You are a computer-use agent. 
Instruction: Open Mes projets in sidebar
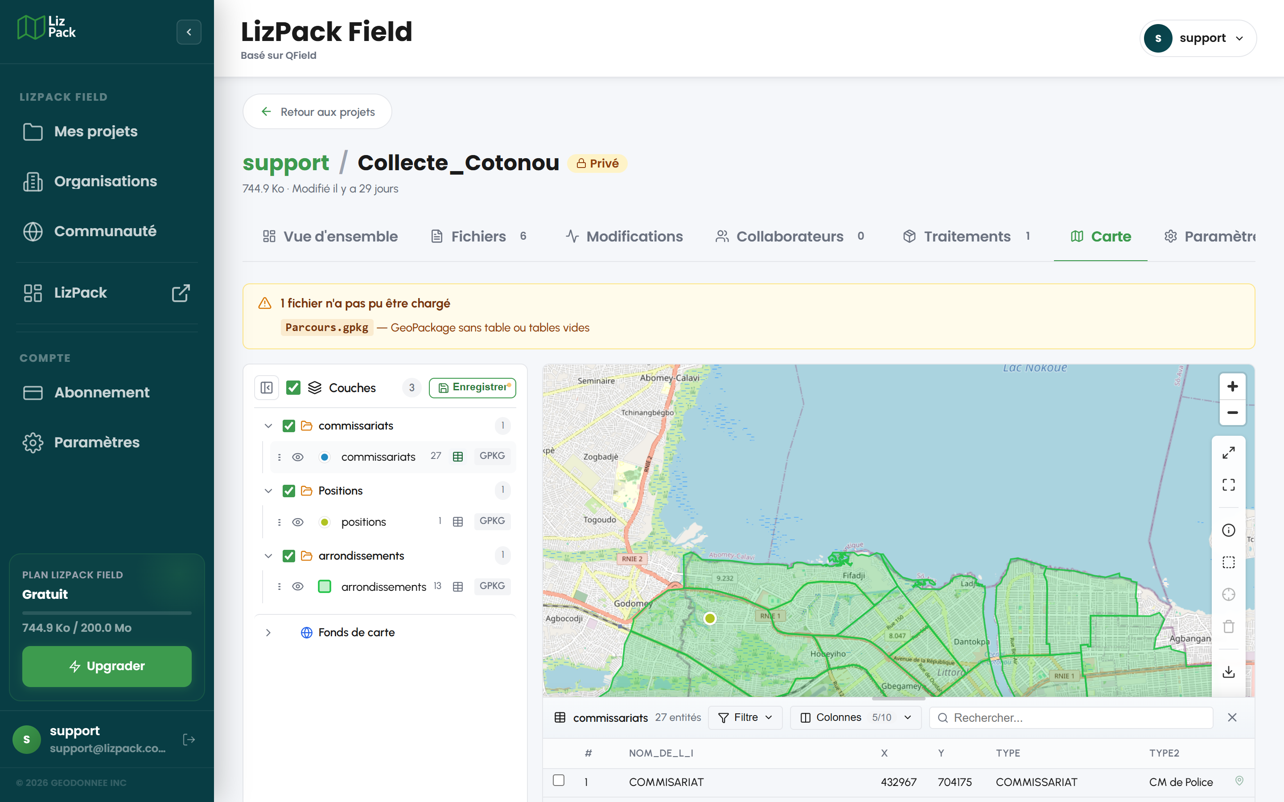tap(107, 131)
